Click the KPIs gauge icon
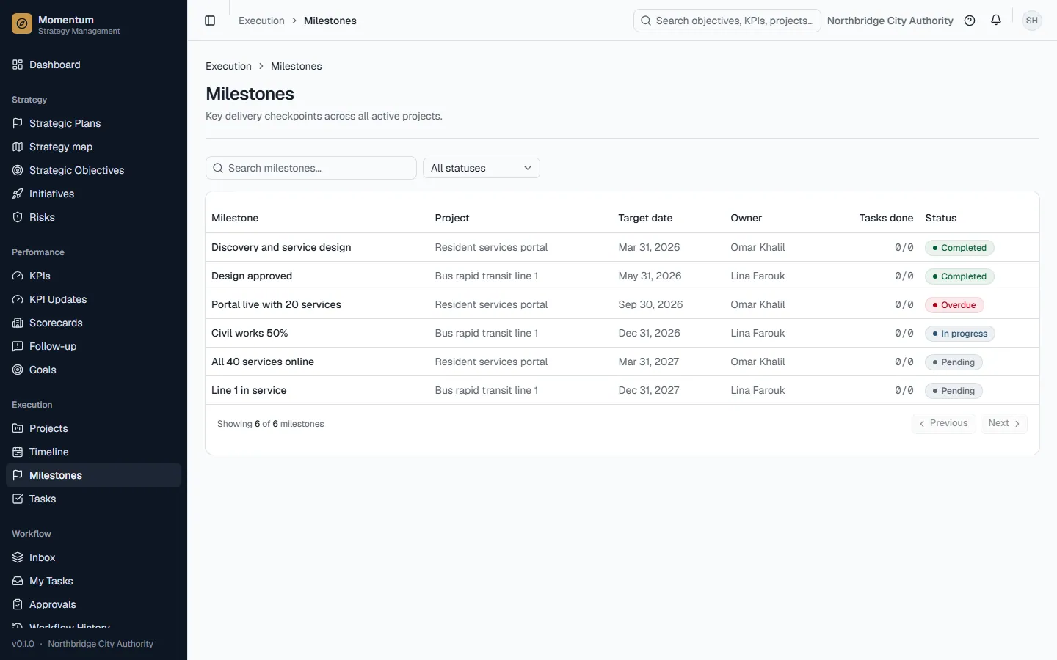 (18, 276)
